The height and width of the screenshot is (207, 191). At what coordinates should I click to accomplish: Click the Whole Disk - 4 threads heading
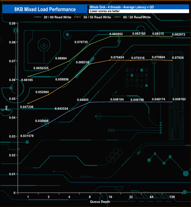(105, 7)
